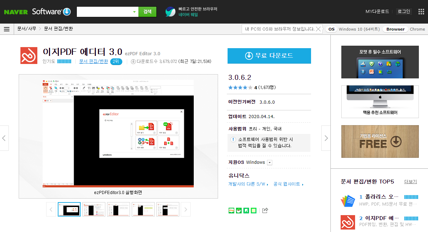Screen dimensions: 428x232
Task: Go to next thumbnail page
Action: [186, 210]
